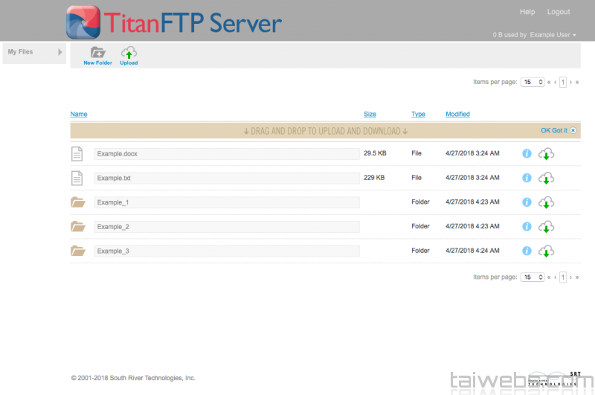Open info for Example.docx
The height and width of the screenshot is (395, 595).
527,153
